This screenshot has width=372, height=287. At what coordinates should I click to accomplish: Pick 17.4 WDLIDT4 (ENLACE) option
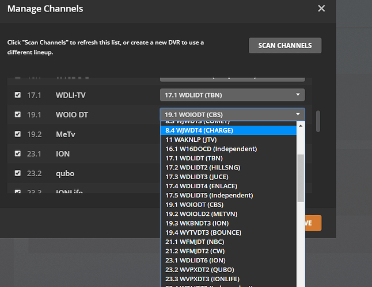[x=229, y=186]
